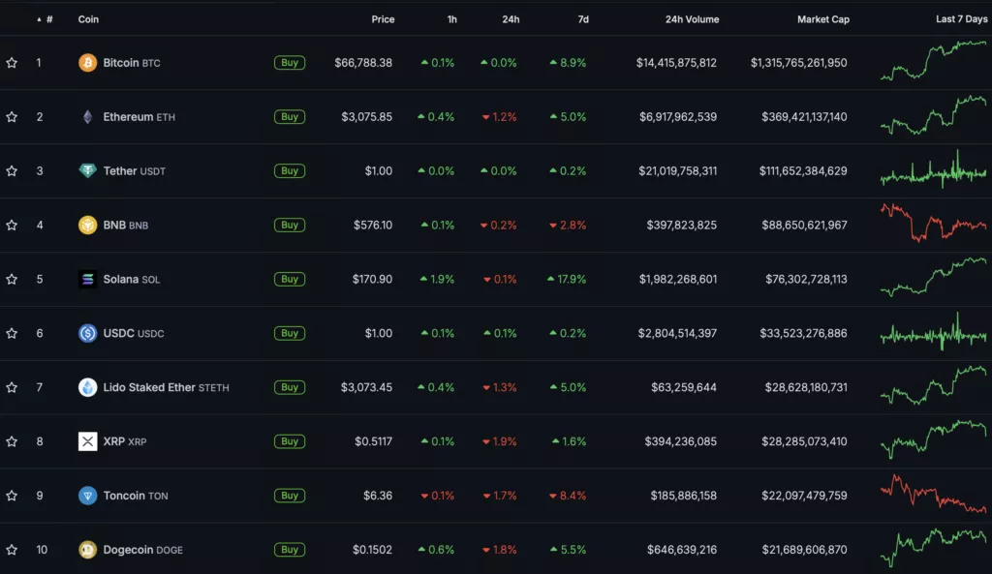This screenshot has height=574, width=992.
Task: Open the Bitcoin BTC coin page
Action: click(x=132, y=63)
